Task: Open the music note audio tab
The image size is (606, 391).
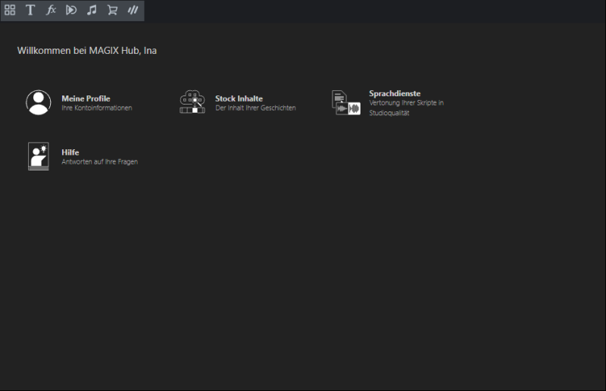Action: [92, 11]
